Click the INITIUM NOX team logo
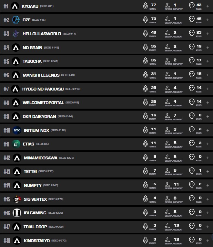The image size is (213, 247). pos(17,130)
